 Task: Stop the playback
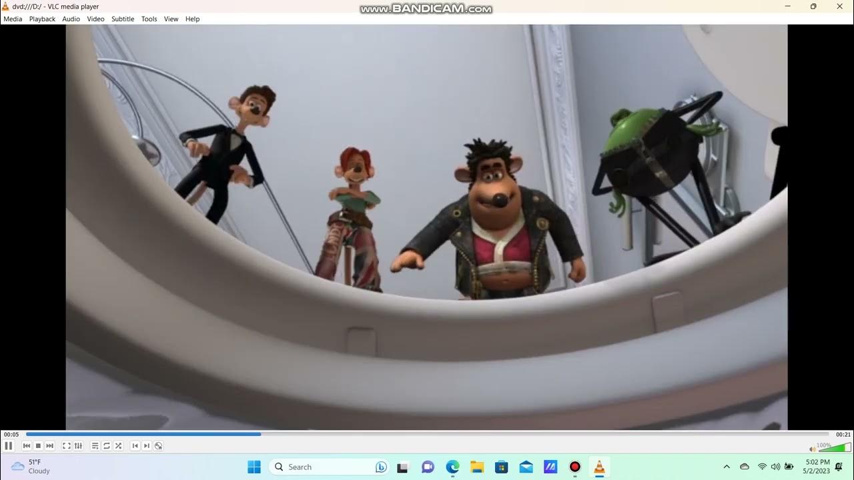38,446
